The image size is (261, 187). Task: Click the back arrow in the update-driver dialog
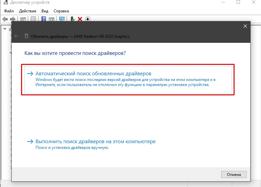pos(16,36)
